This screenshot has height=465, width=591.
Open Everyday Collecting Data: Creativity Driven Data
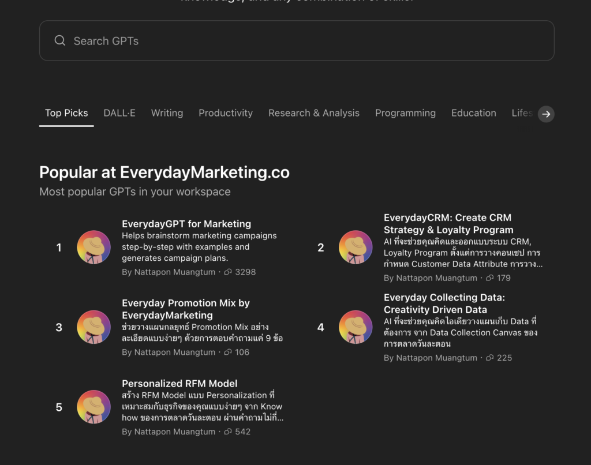click(444, 303)
